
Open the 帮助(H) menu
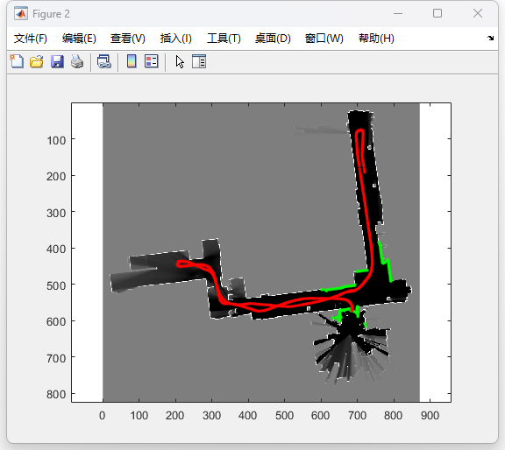[x=376, y=39]
